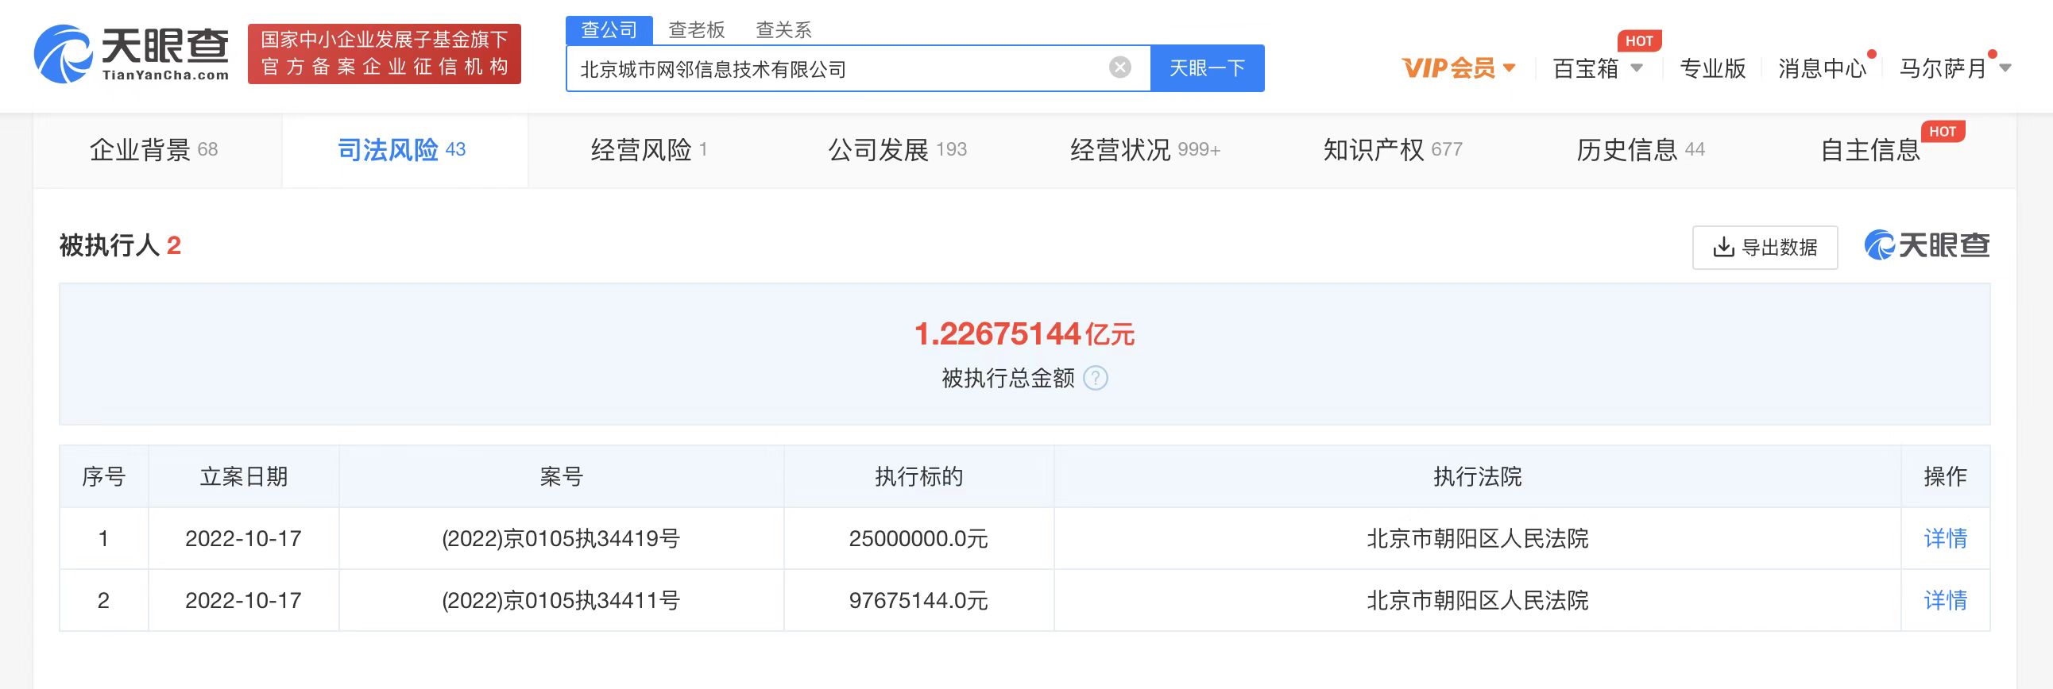2053x689 pixels.
Task: Open the 企业背景 tab
Action: coord(154,150)
